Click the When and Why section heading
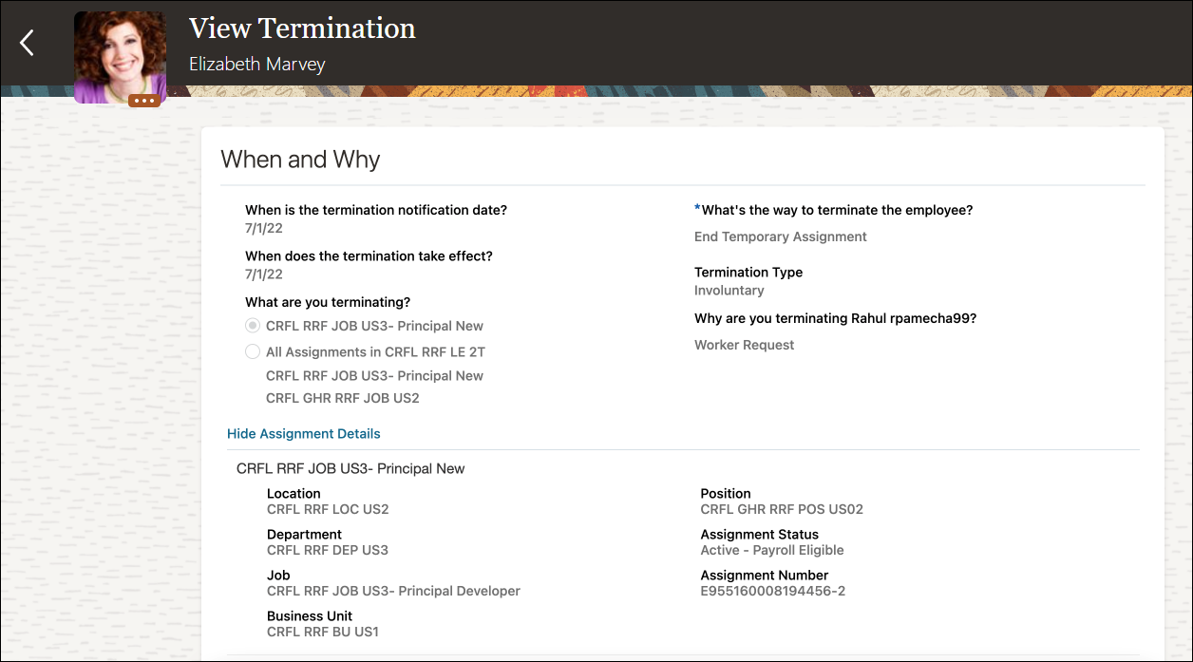 (x=300, y=160)
